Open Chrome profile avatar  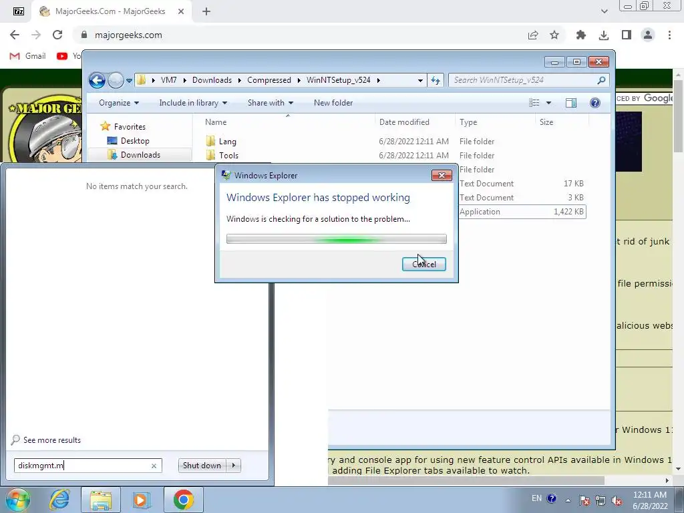[x=648, y=35]
